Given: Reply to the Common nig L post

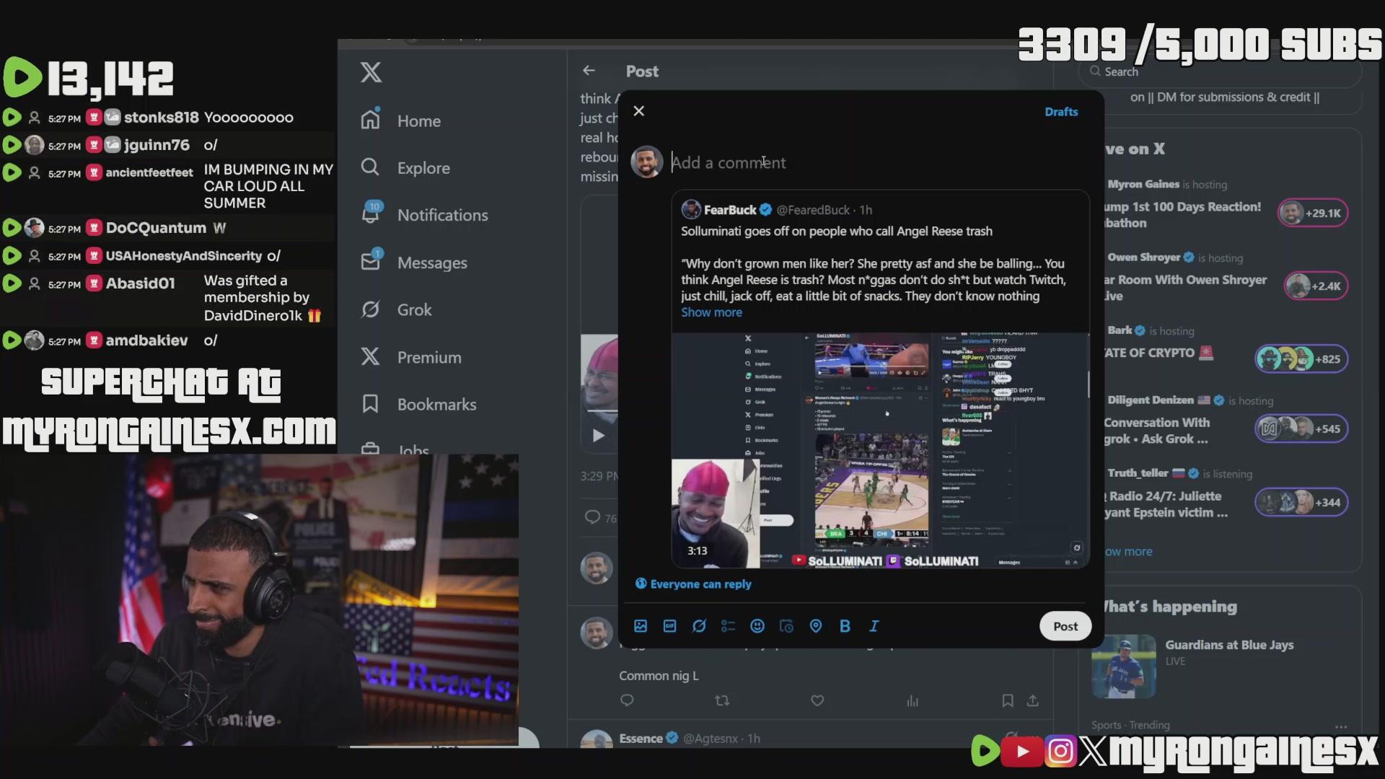Looking at the screenshot, I should click(627, 700).
